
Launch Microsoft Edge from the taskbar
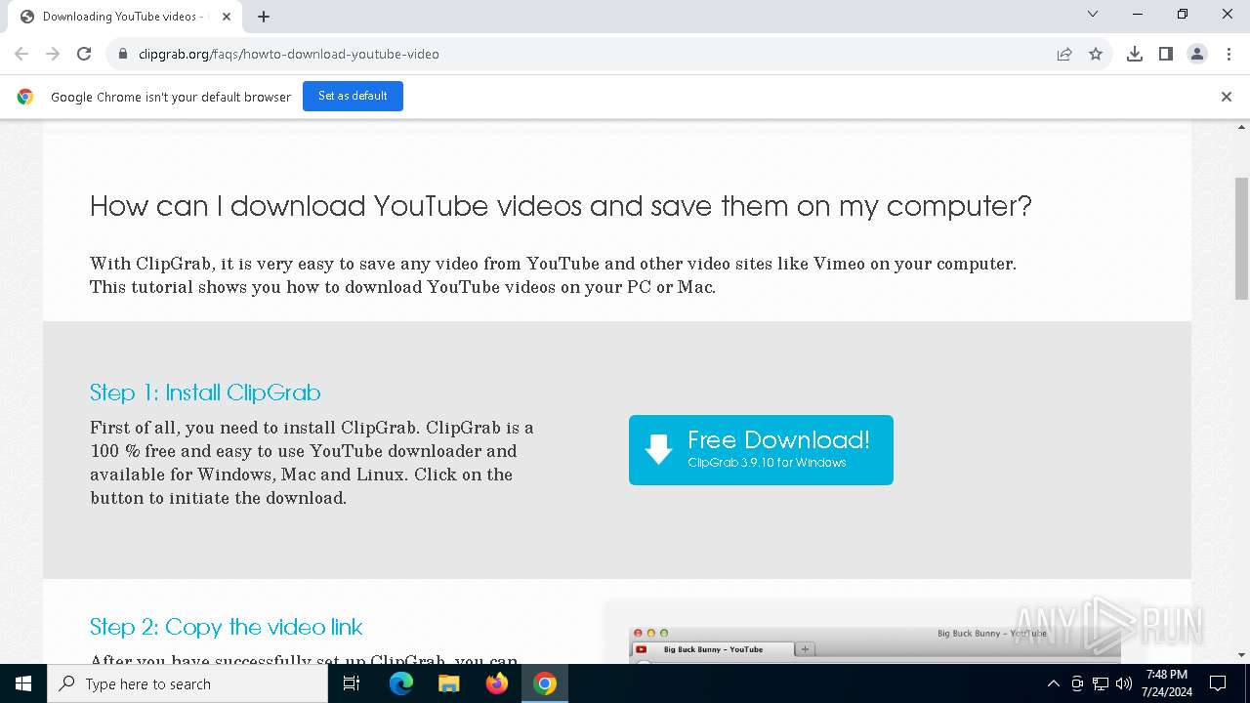401,683
